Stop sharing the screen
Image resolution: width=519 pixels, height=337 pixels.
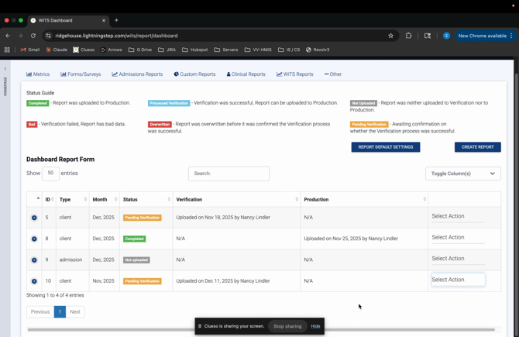pos(287,326)
